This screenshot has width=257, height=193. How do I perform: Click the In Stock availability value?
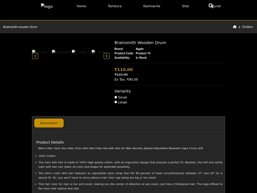141,58
